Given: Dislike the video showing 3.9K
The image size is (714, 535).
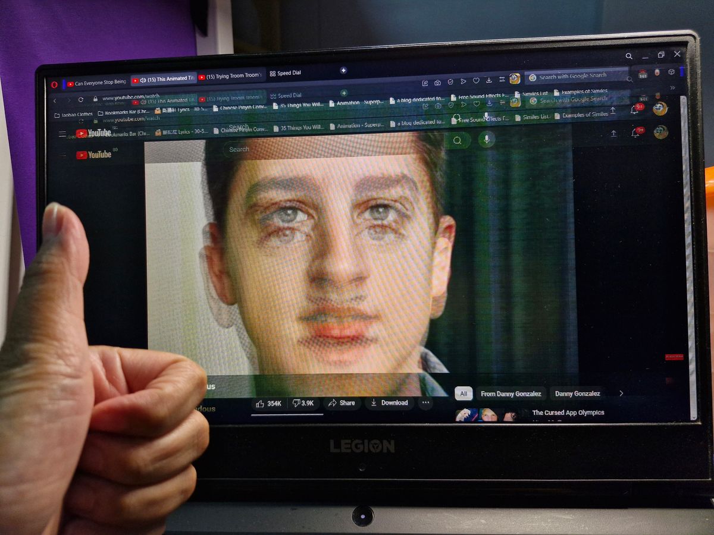Looking at the screenshot, I should tap(303, 403).
